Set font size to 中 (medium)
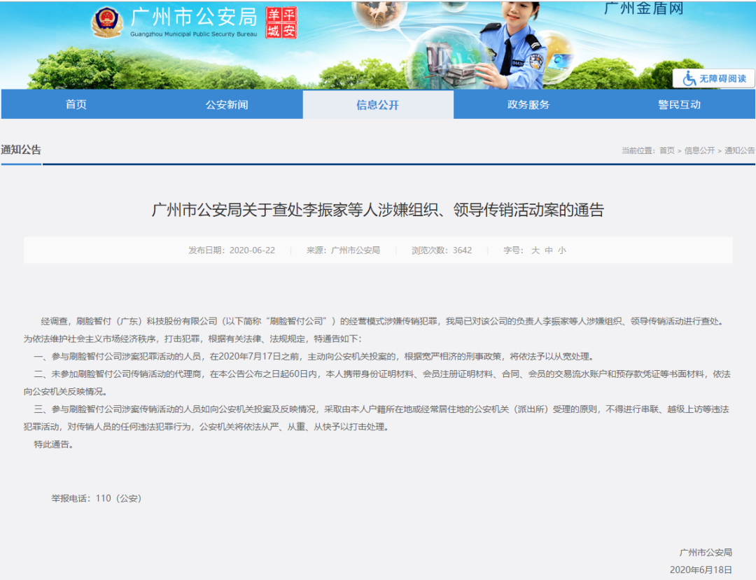 pos(549,250)
